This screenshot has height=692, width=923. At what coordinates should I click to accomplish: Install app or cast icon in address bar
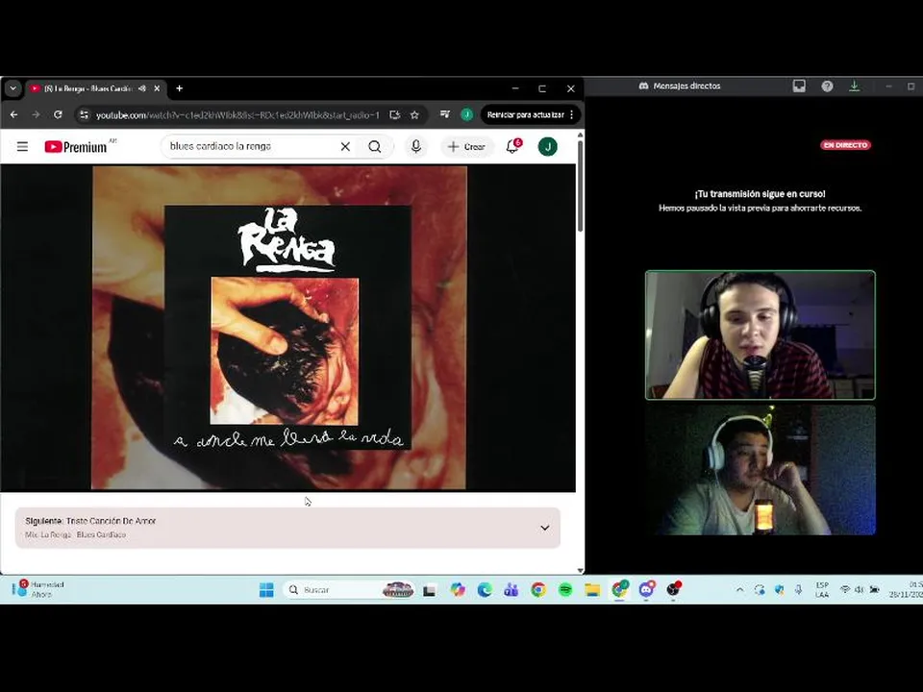coord(395,114)
